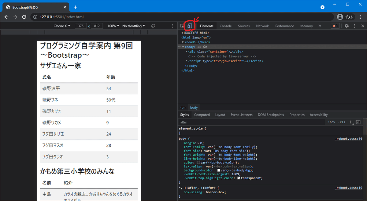Switch to the Sources tab
Viewport: 367px width, 201px height.
(244, 26)
